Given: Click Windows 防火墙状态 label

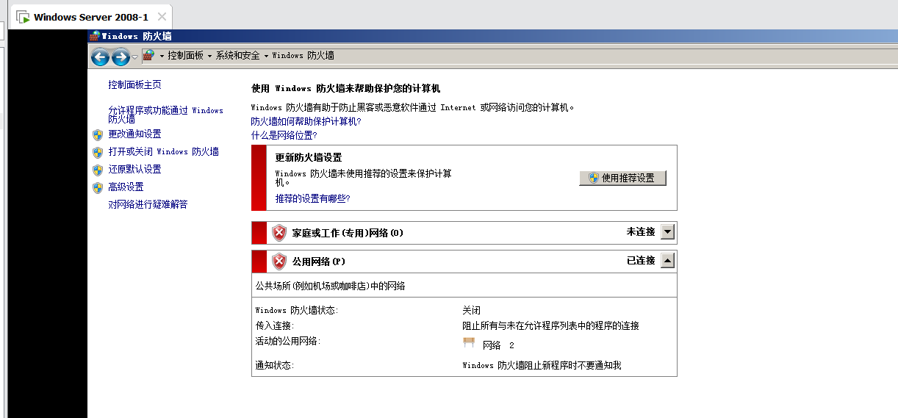Looking at the screenshot, I should pyautogui.click(x=296, y=311).
